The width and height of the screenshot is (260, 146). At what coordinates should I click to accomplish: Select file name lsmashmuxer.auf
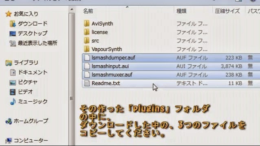coord(112,75)
